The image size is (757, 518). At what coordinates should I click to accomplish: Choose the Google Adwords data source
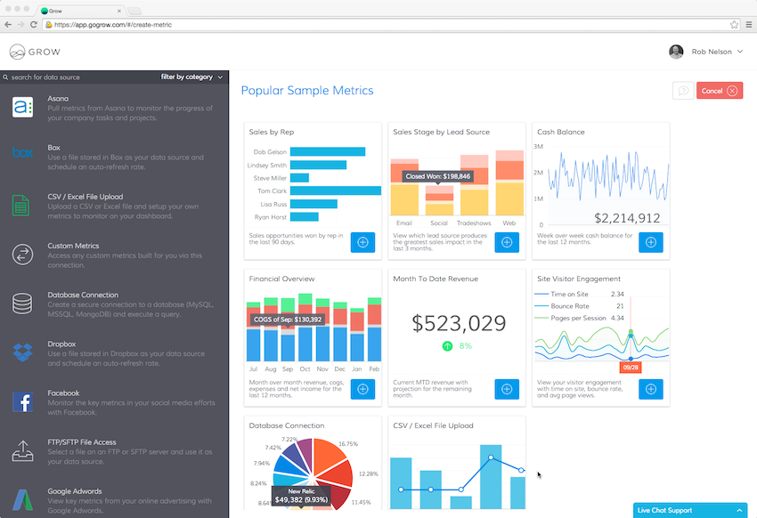click(114, 500)
